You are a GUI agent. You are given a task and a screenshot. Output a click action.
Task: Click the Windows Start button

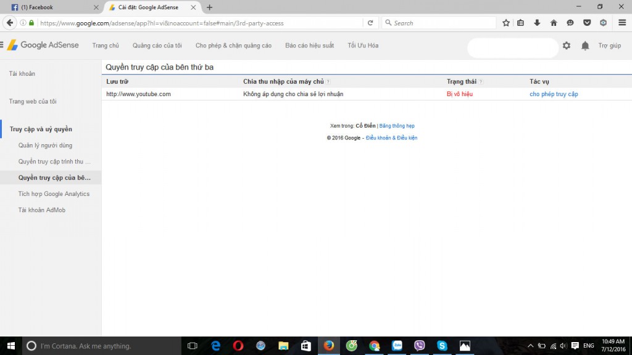tap(11, 346)
